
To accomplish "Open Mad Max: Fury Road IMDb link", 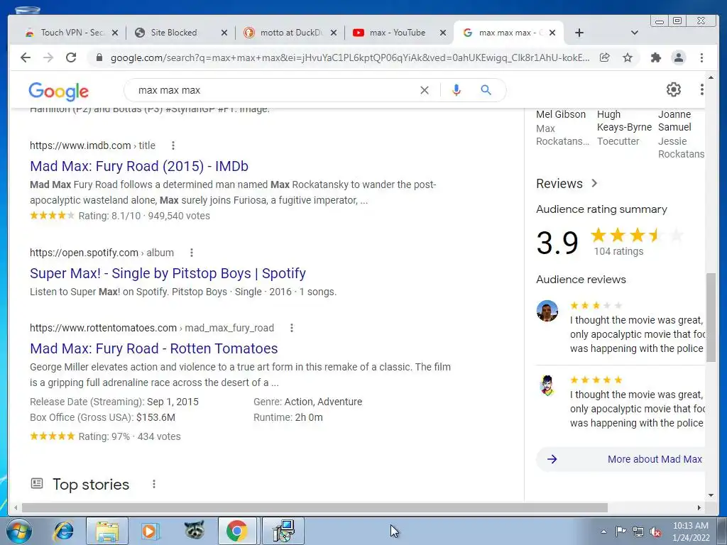I will pos(139,166).
